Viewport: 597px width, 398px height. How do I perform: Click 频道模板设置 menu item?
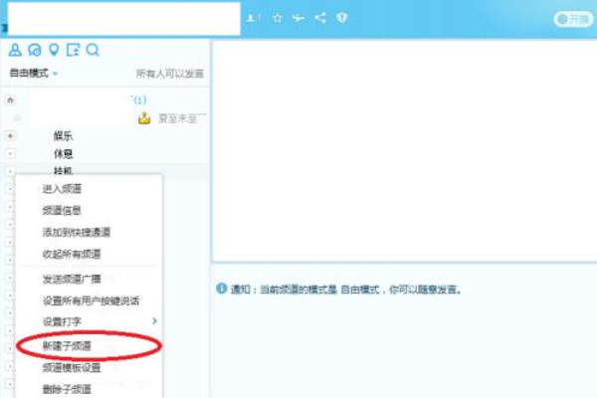click(x=72, y=367)
